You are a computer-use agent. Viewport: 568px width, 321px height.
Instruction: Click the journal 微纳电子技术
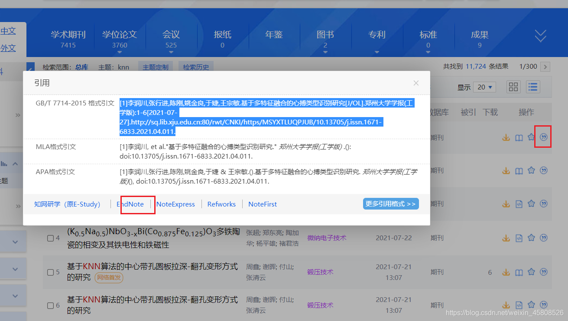(x=327, y=238)
